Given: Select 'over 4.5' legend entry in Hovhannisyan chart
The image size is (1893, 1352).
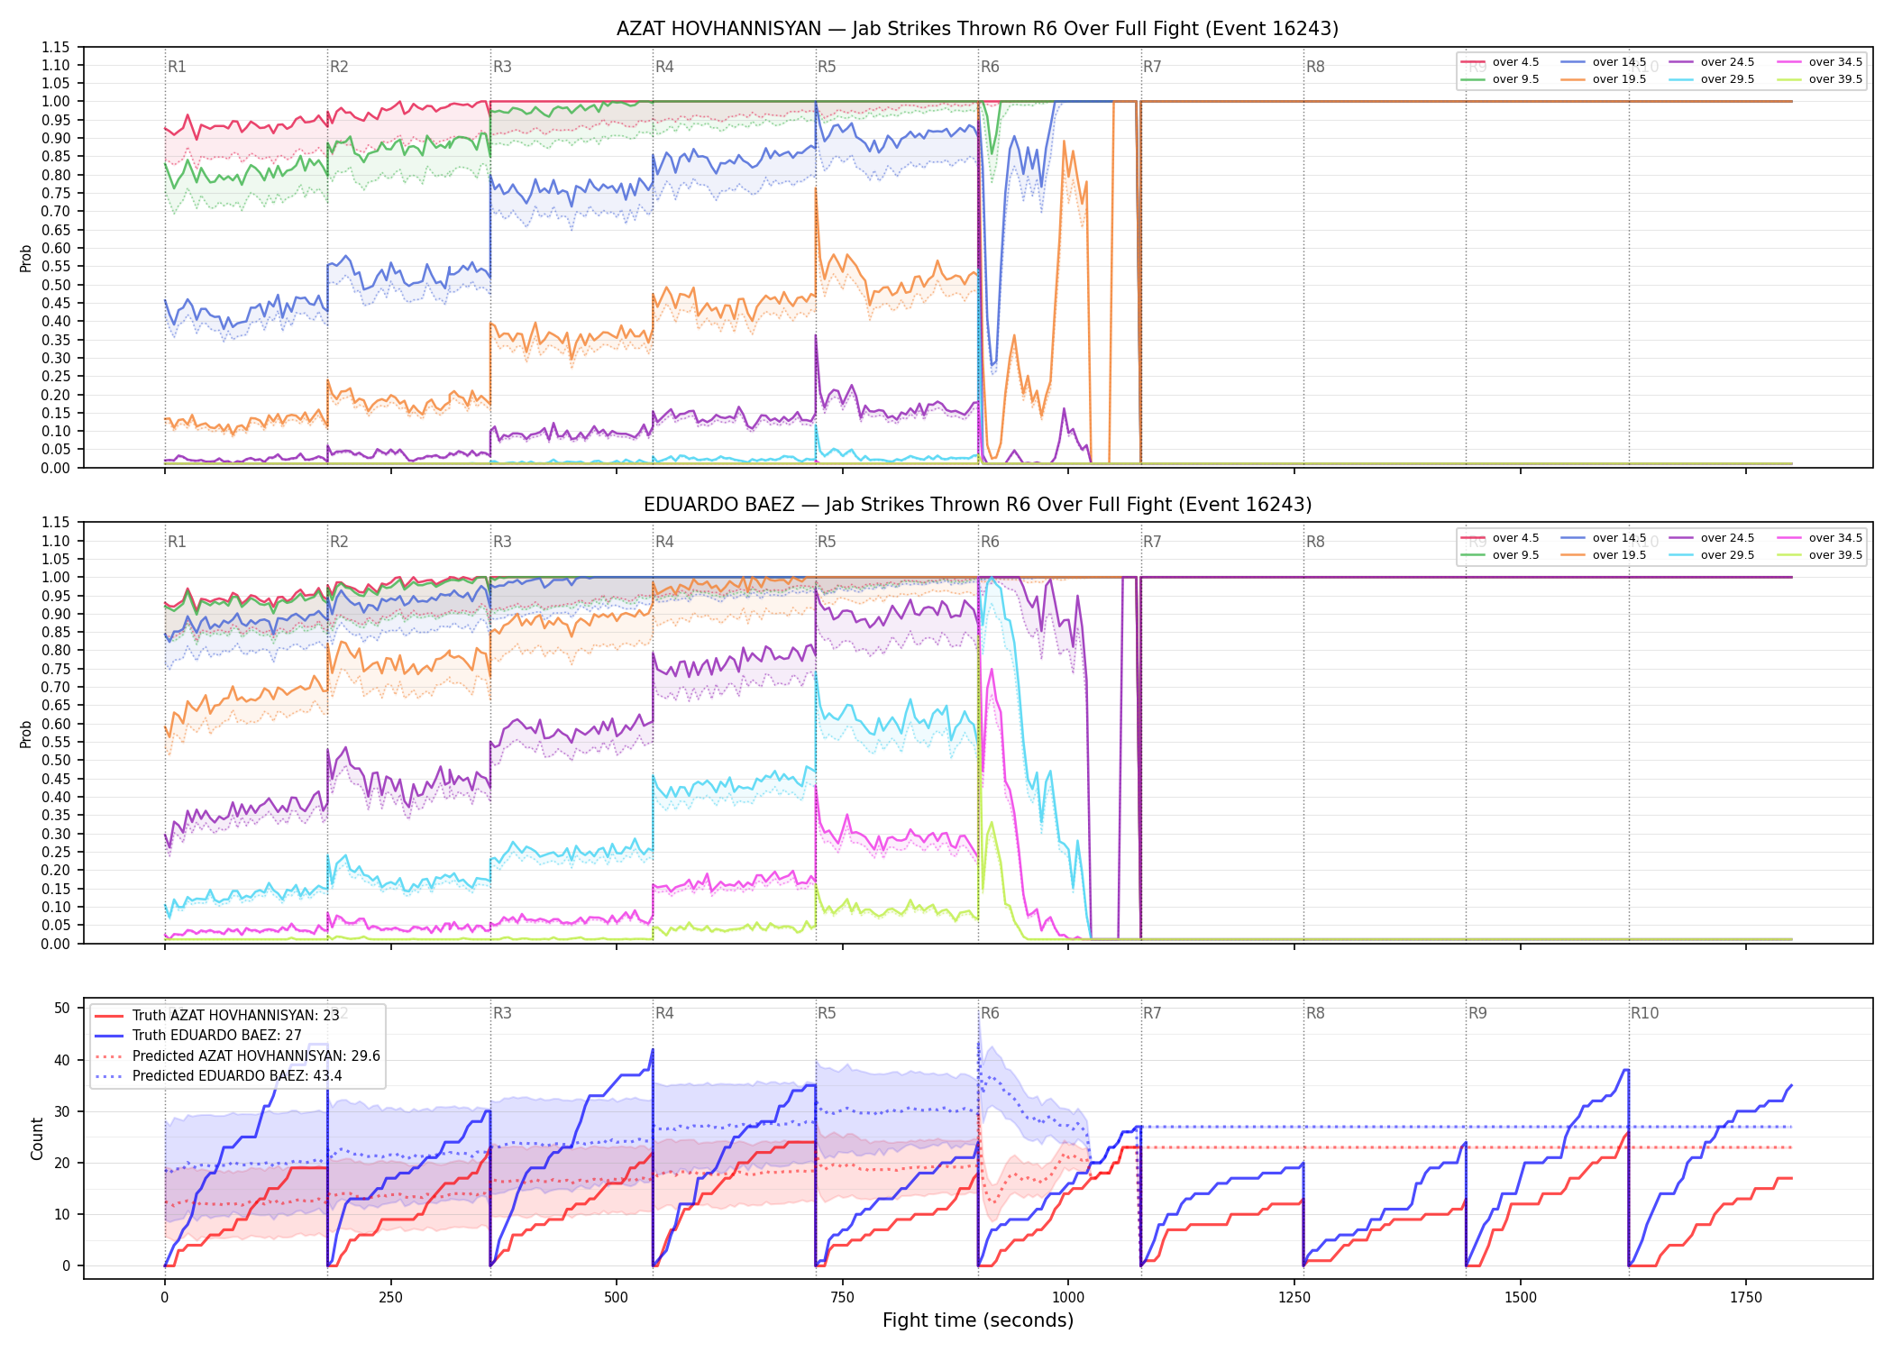Looking at the screenshot, I should coord(1499,62).
